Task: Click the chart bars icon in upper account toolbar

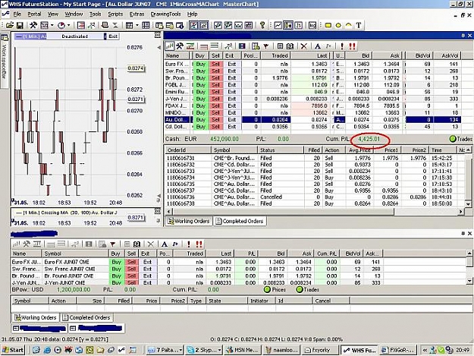Action: [x=170, y=46]
